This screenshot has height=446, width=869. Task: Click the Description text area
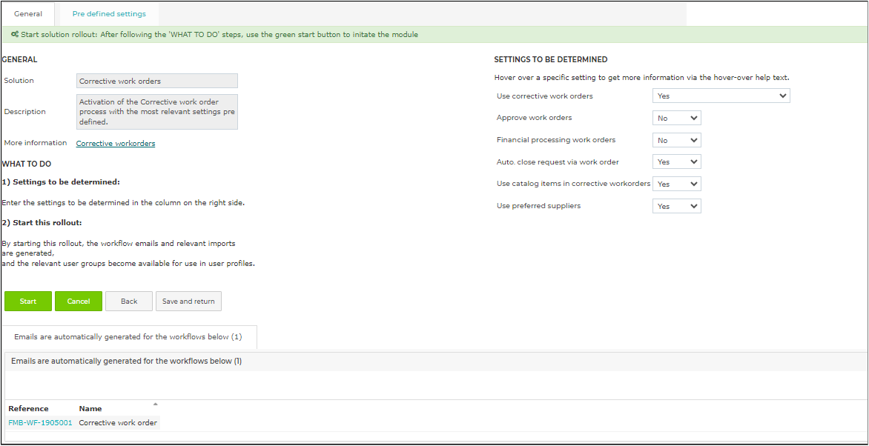click(x=157, y=112)
